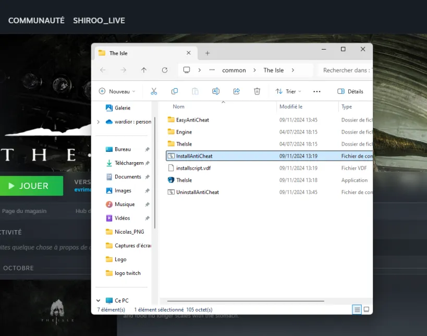Click the Copy icon in toolbar

[175, 91]
